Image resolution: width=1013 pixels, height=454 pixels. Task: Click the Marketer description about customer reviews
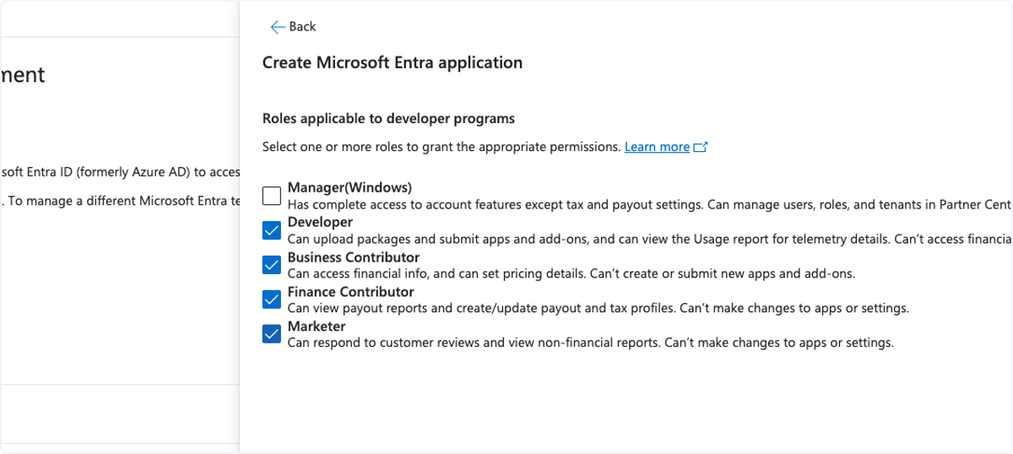[590, 343]
